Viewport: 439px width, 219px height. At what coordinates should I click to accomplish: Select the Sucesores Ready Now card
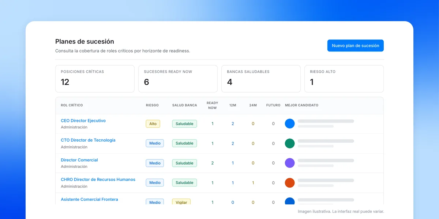point(178,79)
